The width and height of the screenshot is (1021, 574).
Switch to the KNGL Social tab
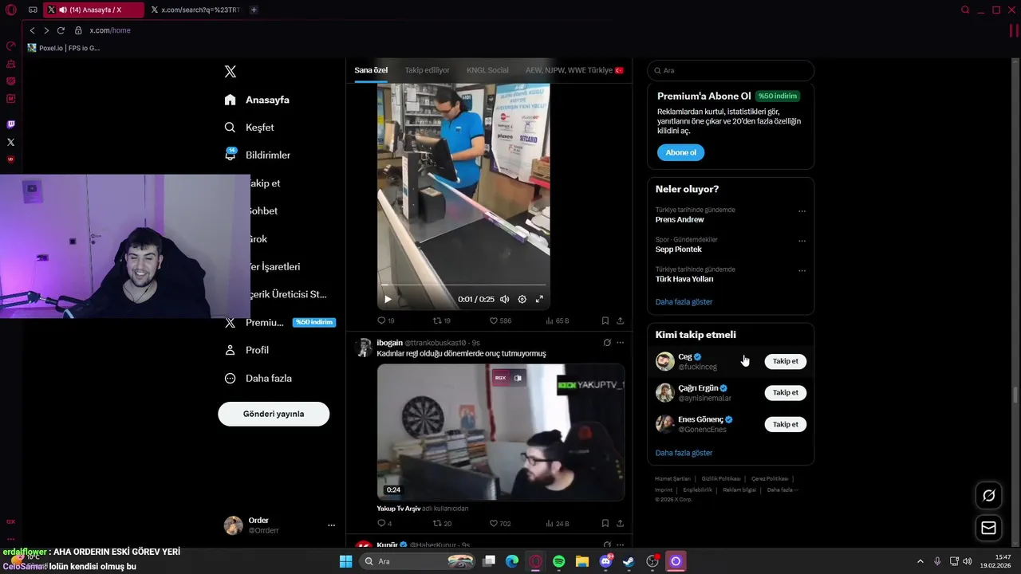pyautogui.click(x=487, y=70)
